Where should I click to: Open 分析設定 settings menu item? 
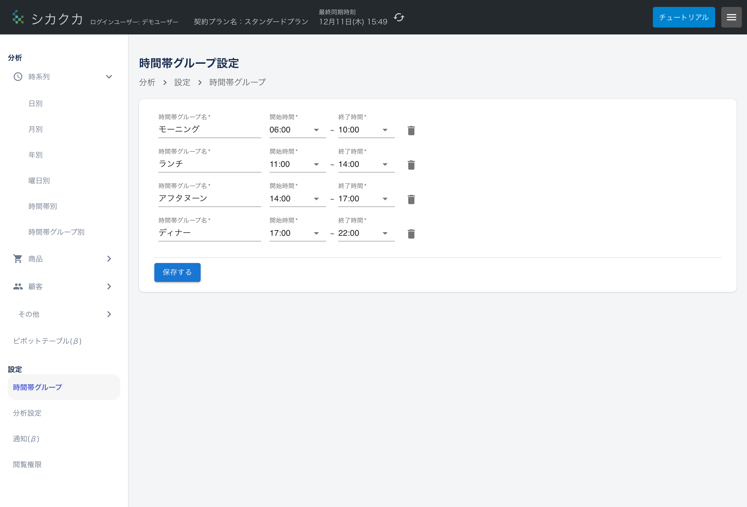[x=27, y=413]
